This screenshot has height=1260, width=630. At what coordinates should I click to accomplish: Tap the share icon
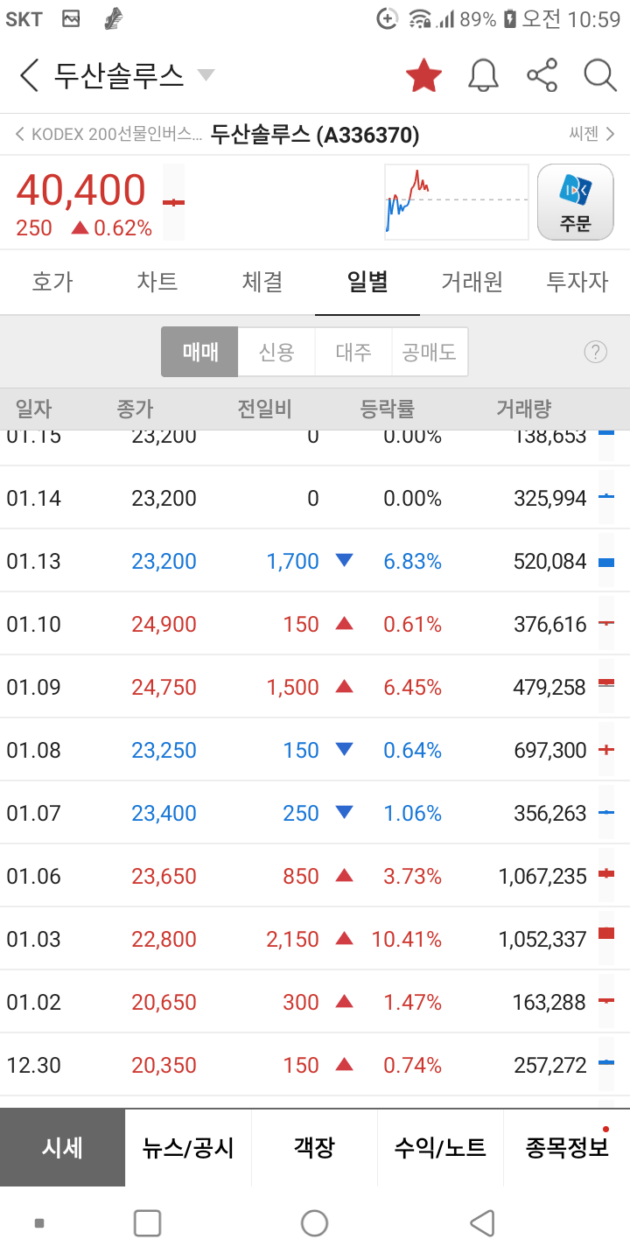[542, 75]
